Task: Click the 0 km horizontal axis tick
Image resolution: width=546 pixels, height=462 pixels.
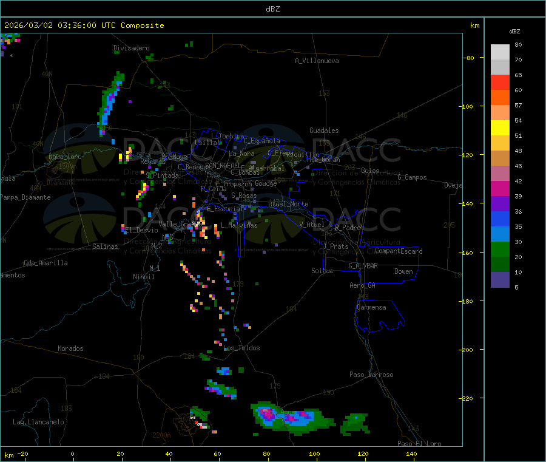Action: click(x=72, y=454)
